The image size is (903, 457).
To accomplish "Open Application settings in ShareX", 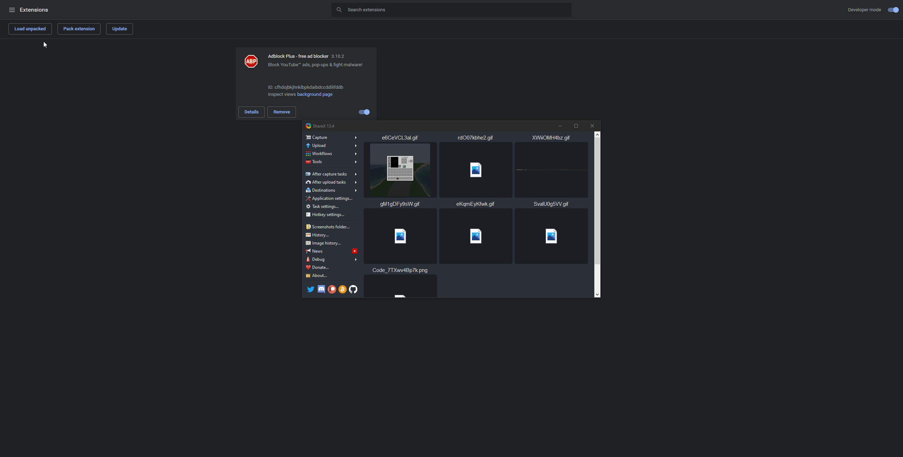I will [x=332, y=198].
